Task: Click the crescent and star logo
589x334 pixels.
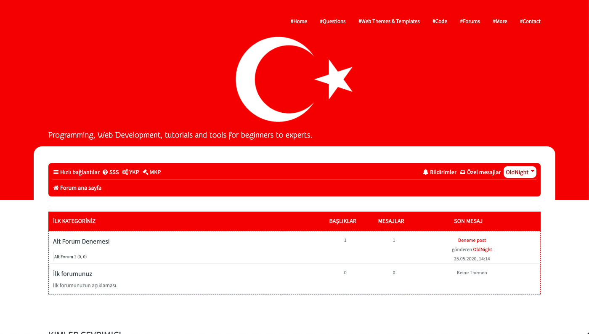Action: (294, 80)
